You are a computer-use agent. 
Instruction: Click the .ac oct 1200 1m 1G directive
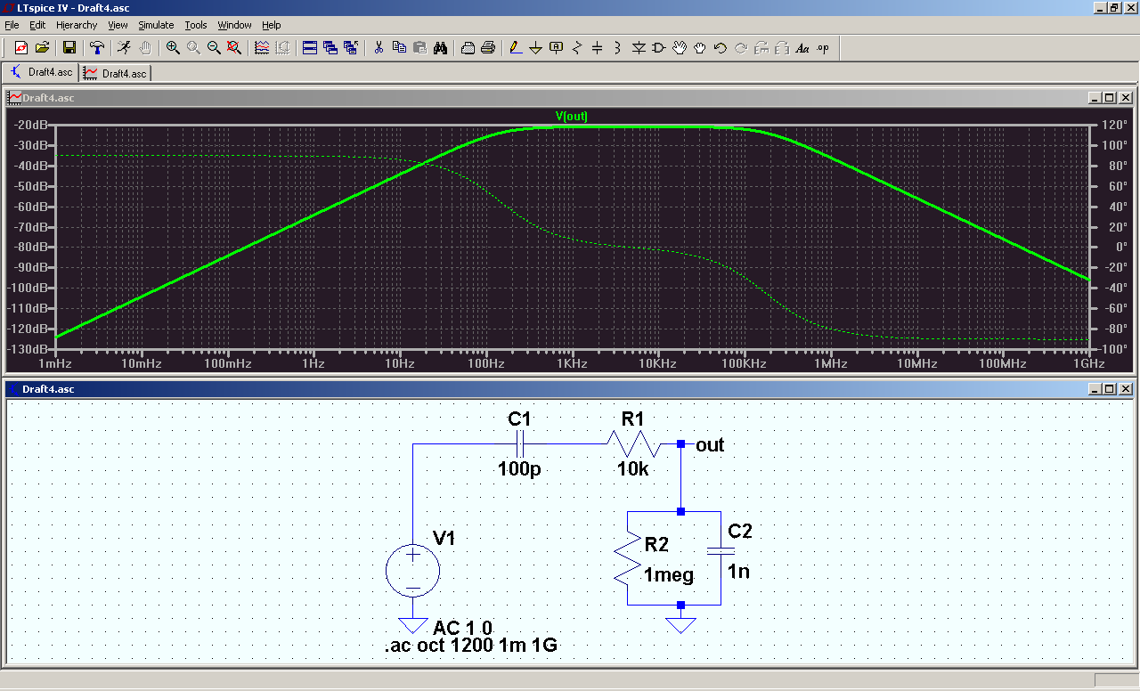471,646
